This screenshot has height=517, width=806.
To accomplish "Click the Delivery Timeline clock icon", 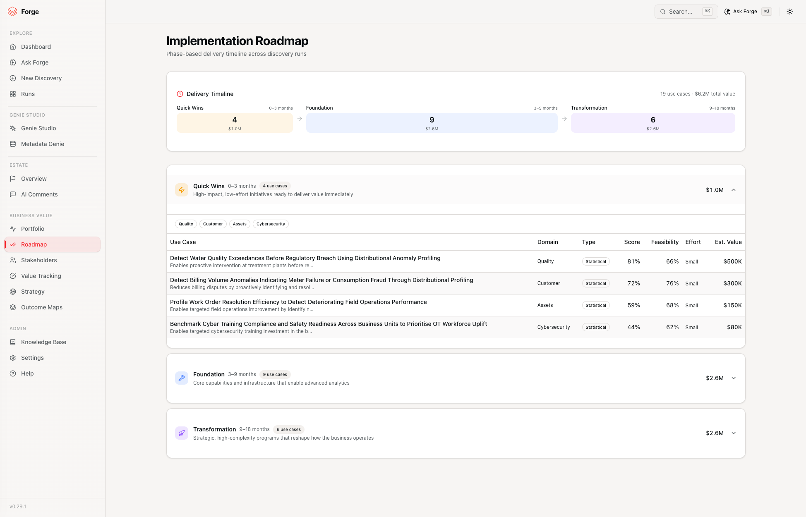I will click(180, 94).
